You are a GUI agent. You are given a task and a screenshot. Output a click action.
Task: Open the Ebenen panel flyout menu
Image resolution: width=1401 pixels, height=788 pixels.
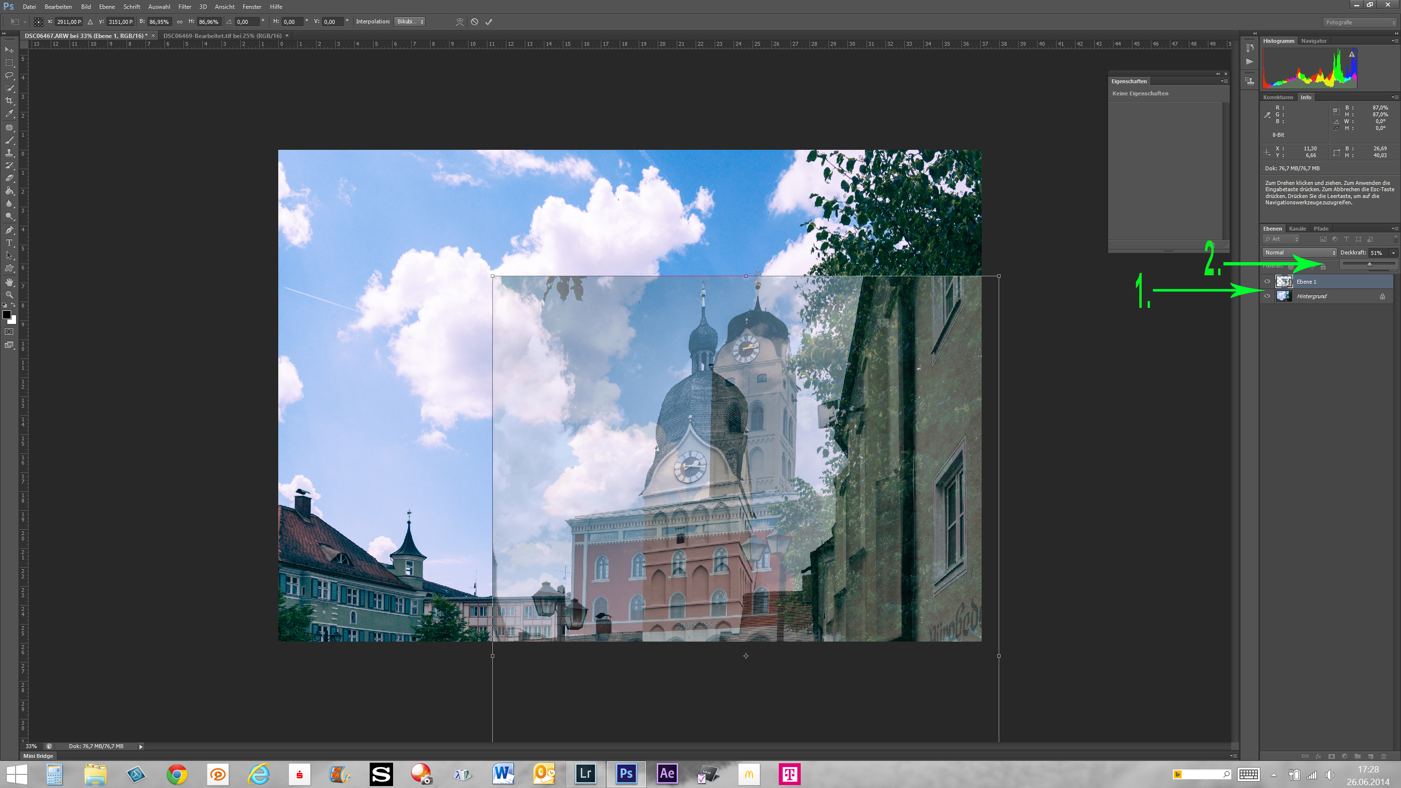[1395, 229]
